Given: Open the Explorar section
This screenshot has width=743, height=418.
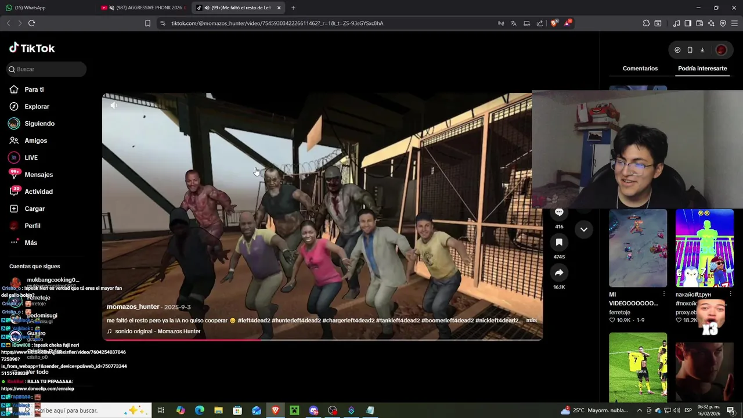Looking at the screenshot, I should pos(37,106).
